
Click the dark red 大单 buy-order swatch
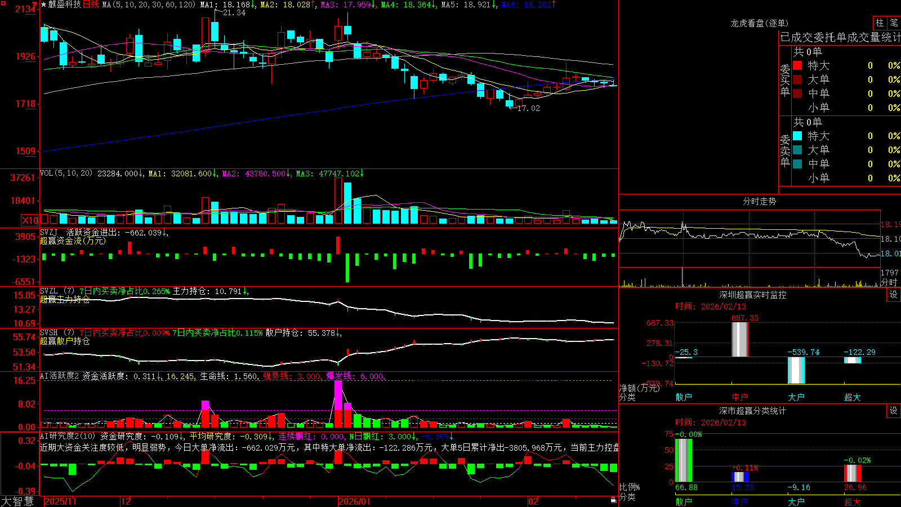tap(797, 79)
